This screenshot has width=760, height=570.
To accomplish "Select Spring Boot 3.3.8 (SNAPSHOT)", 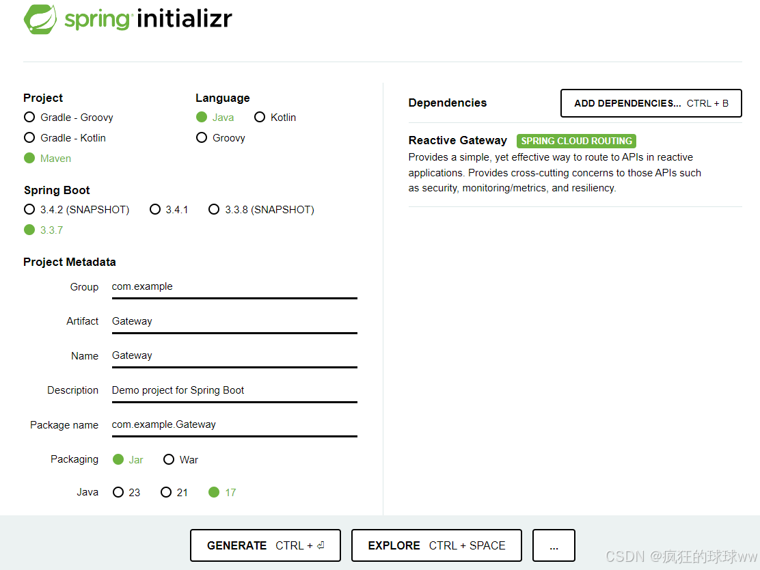I will click(x=214, y=209).
